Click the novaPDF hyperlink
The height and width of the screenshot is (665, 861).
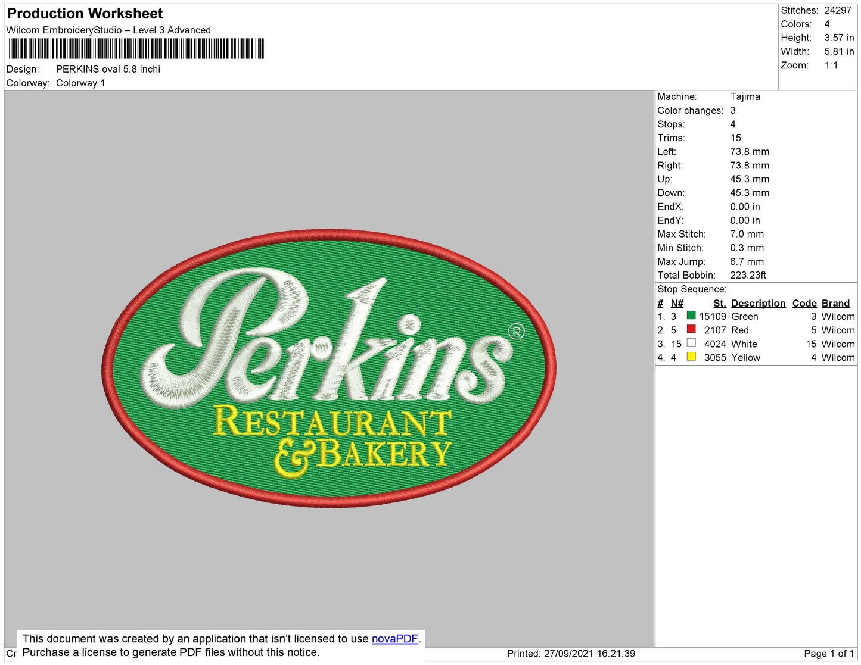(395, 639)
